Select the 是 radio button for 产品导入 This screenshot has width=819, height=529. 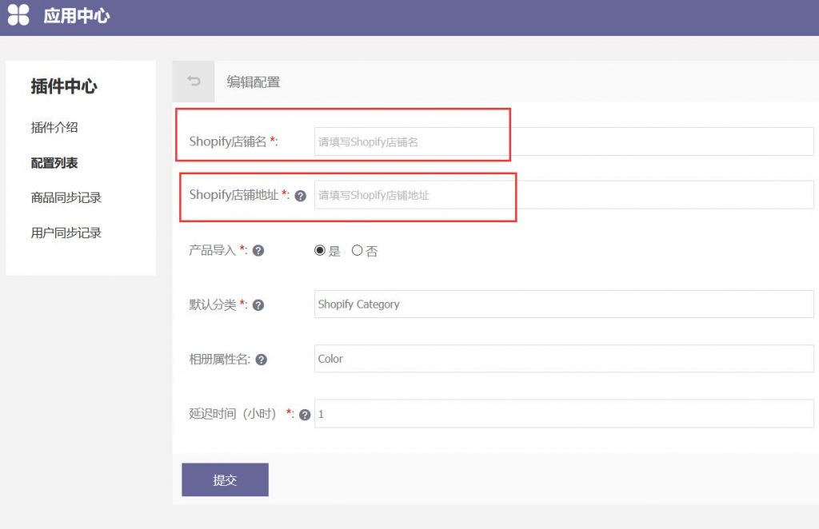click(x=321, y=251)
